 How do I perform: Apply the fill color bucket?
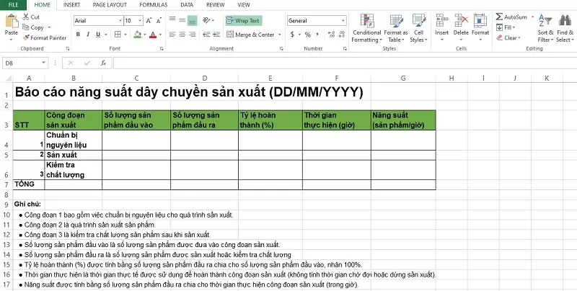138,35
